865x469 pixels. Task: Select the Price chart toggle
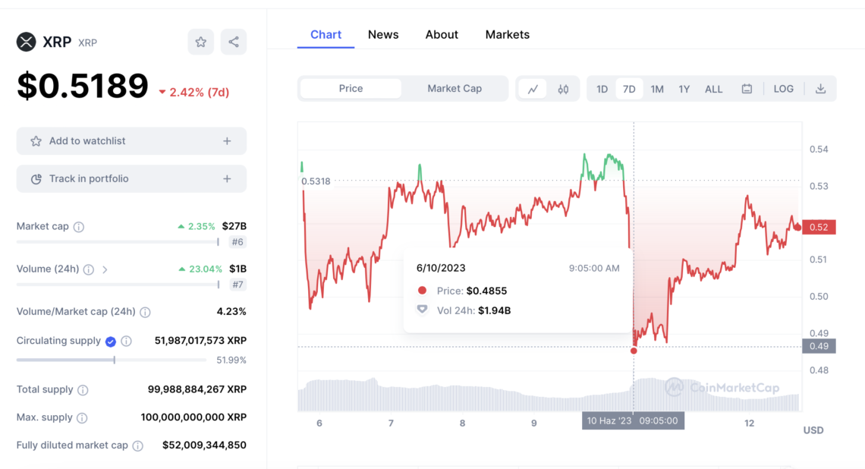pyautogui.click(x=351, y=88)
